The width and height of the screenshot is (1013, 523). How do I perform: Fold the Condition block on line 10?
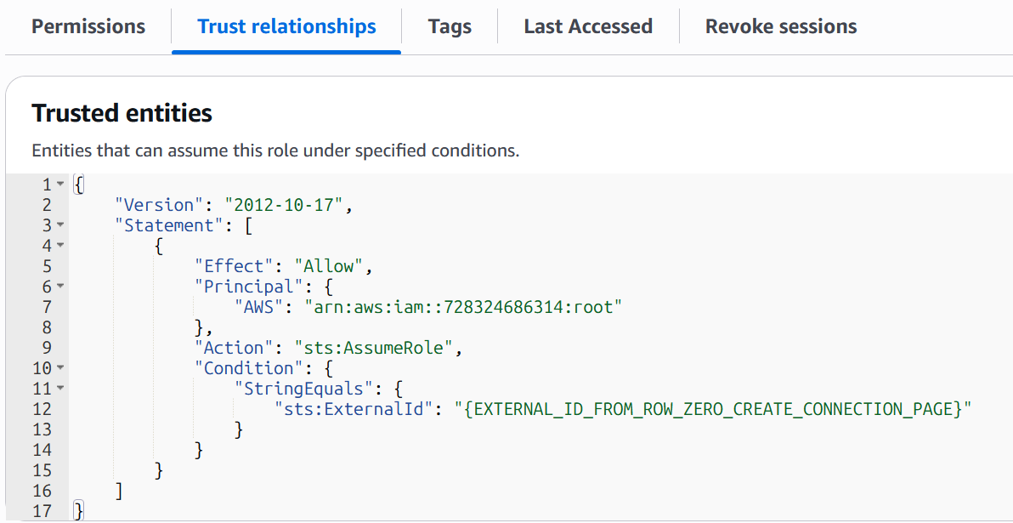click(x=60, y=368)
